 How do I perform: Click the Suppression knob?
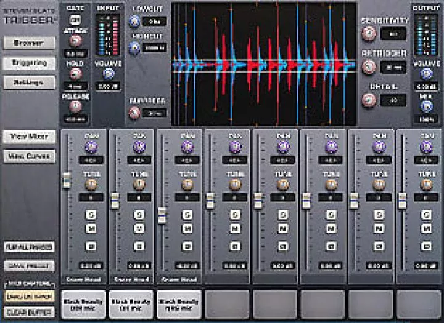[134, 113]
